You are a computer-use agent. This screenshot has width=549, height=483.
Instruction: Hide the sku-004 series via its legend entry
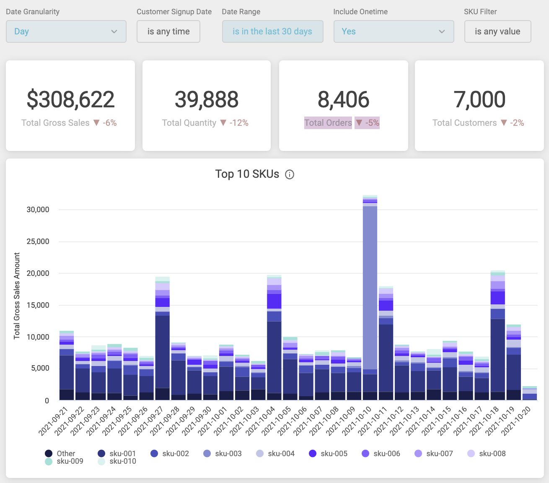[260, 453]
